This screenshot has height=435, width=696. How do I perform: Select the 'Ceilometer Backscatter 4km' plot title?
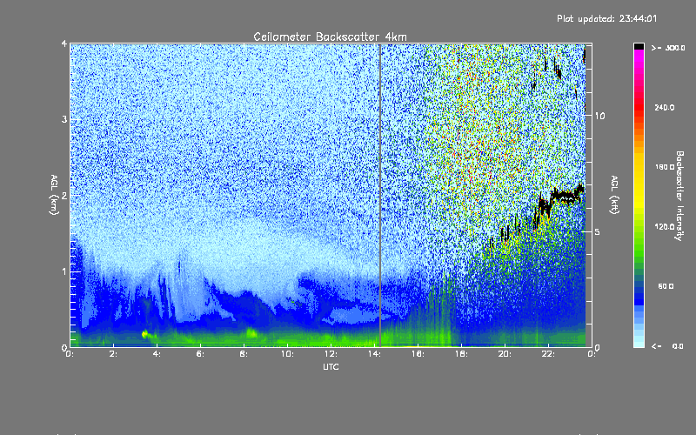tap(330, 37)
